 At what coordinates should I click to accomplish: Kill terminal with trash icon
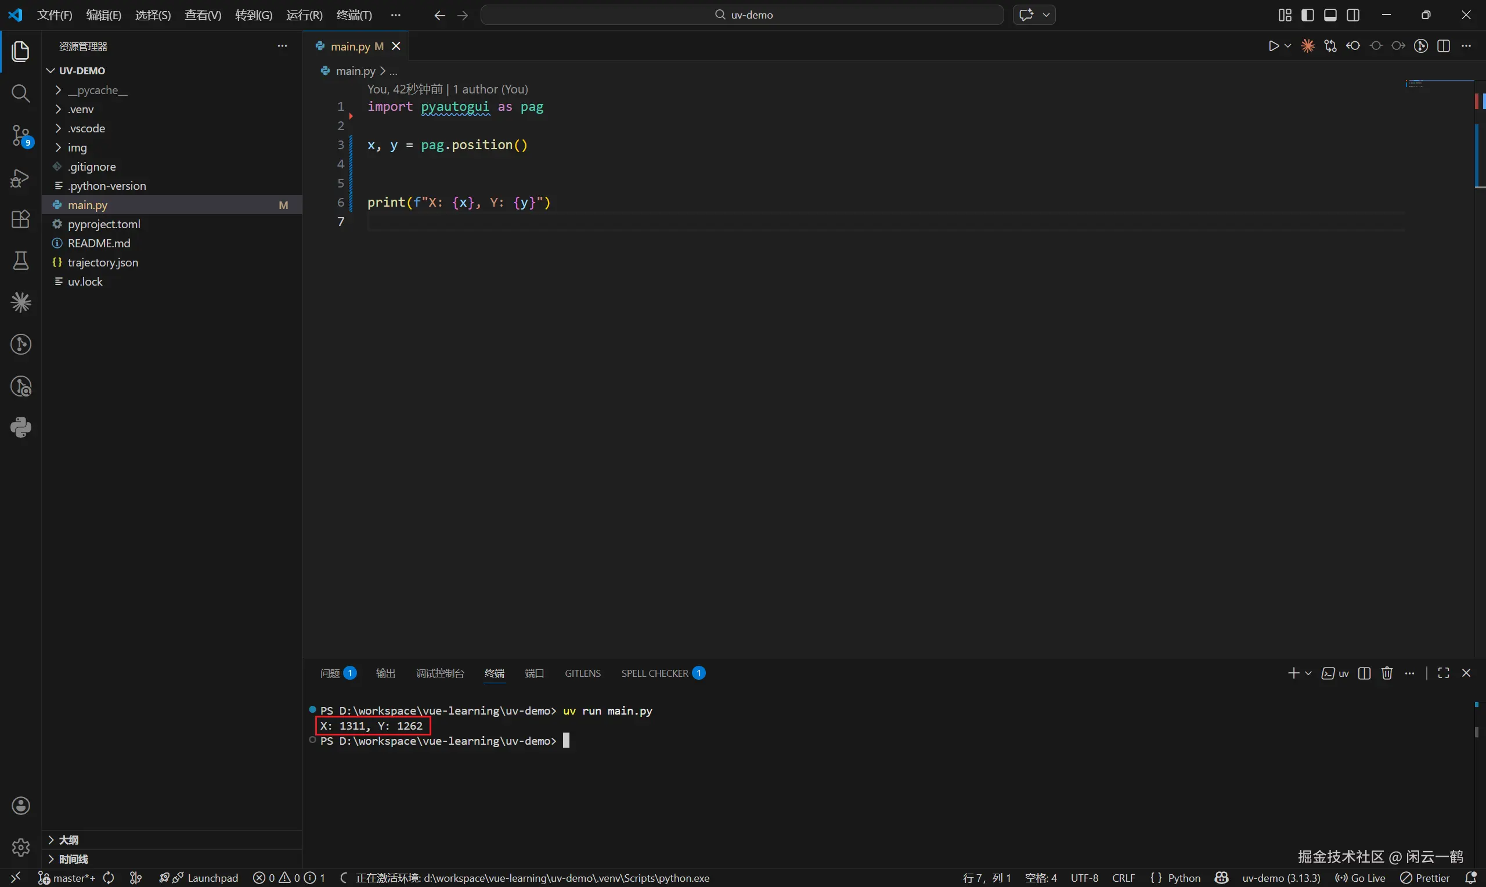pyautogui.click(x=1387, y=673)
